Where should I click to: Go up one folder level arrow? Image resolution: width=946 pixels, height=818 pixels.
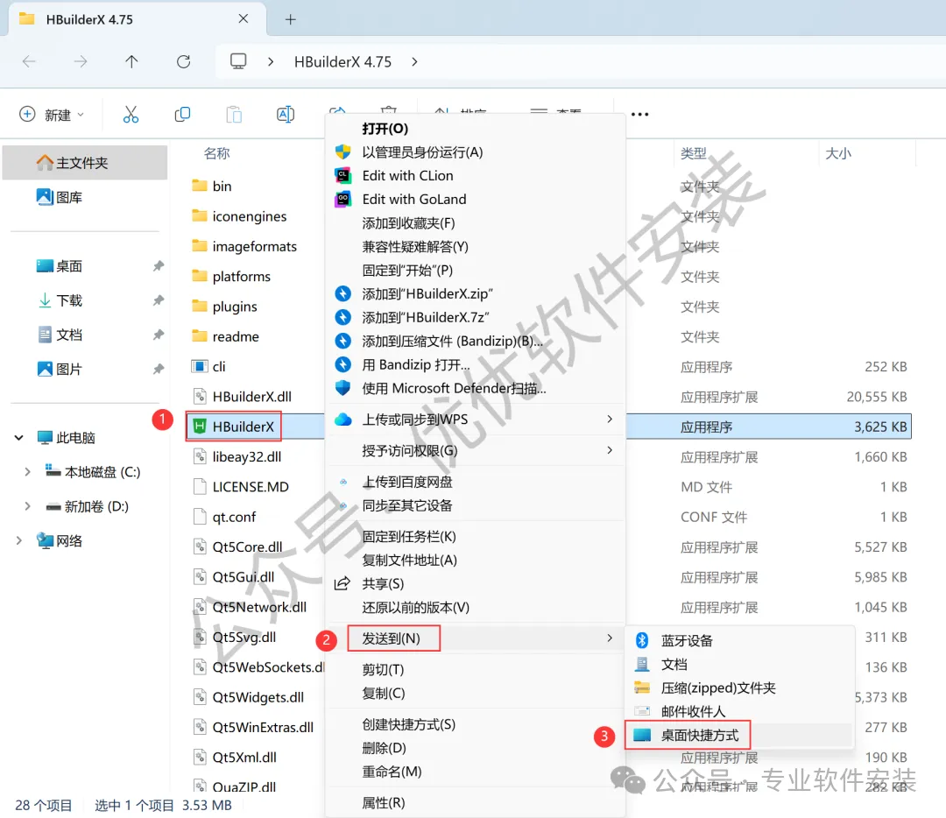(x=131, y=61)
